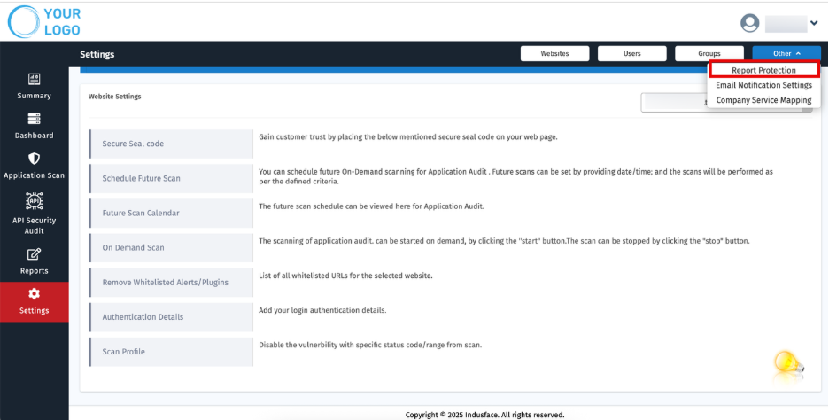Click the Summary icon in sidebar

coord(34,79)
